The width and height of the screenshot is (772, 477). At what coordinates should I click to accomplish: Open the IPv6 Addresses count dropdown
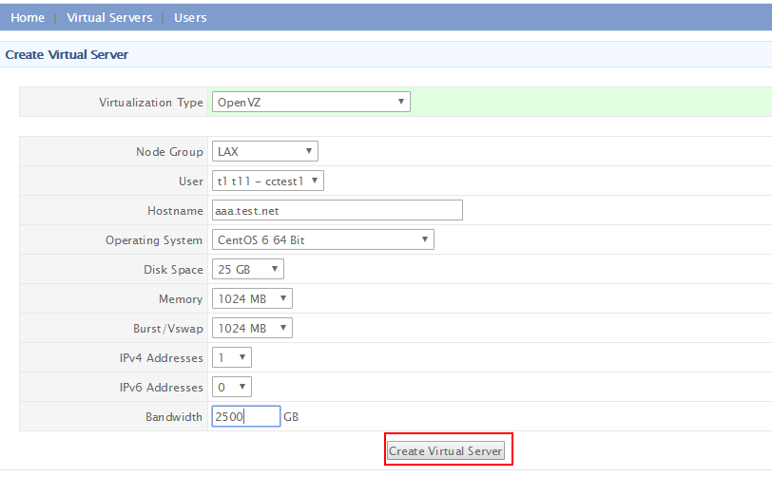pos(231,388)
